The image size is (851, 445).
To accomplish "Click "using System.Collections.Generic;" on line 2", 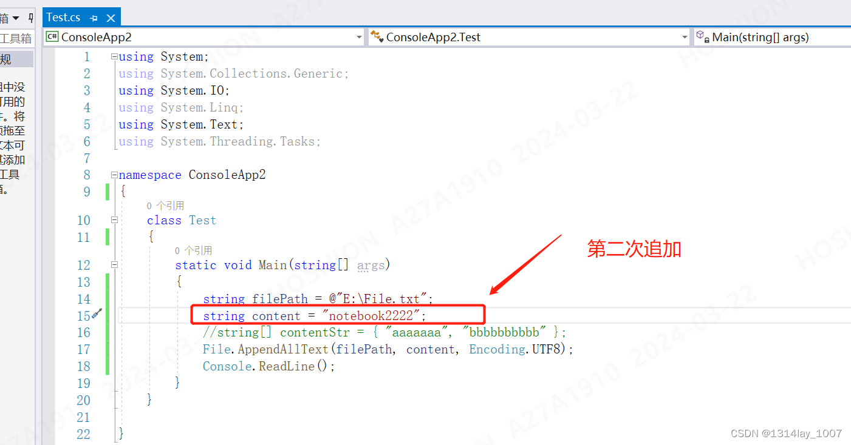I will coord(234,74).
